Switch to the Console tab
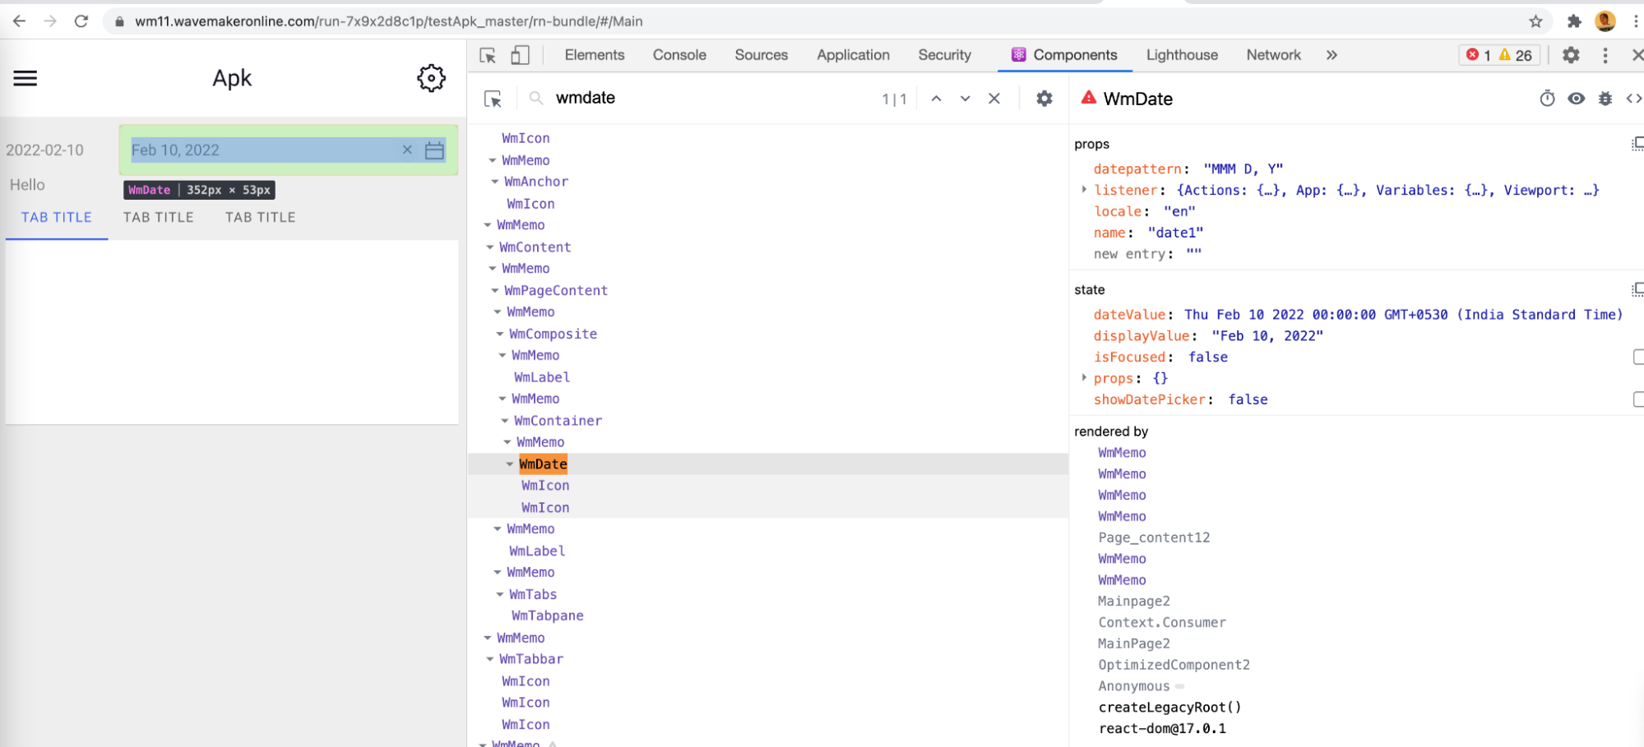This screenshot has width=1644, height=747. [678, 55]
